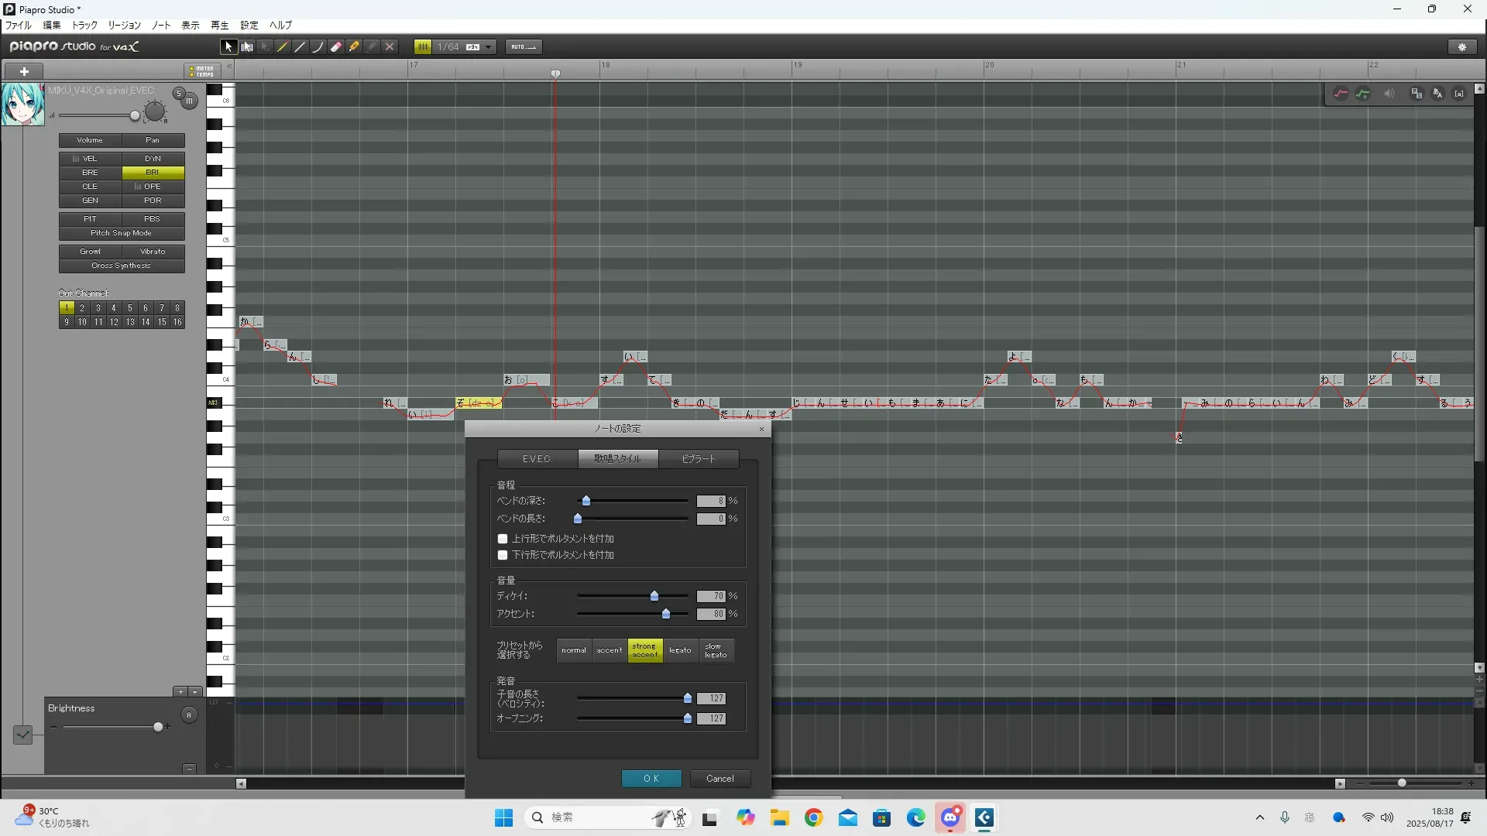Select the eraser tool
1487x836 pixels.
point(336,47)
